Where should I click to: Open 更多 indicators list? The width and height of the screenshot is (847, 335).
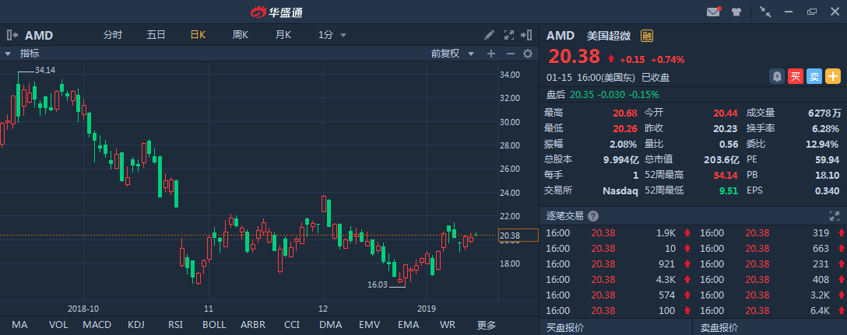(486, 326)
